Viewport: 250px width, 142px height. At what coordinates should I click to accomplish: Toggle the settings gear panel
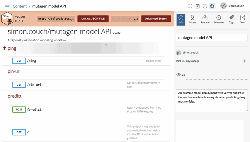pos(212,6)
